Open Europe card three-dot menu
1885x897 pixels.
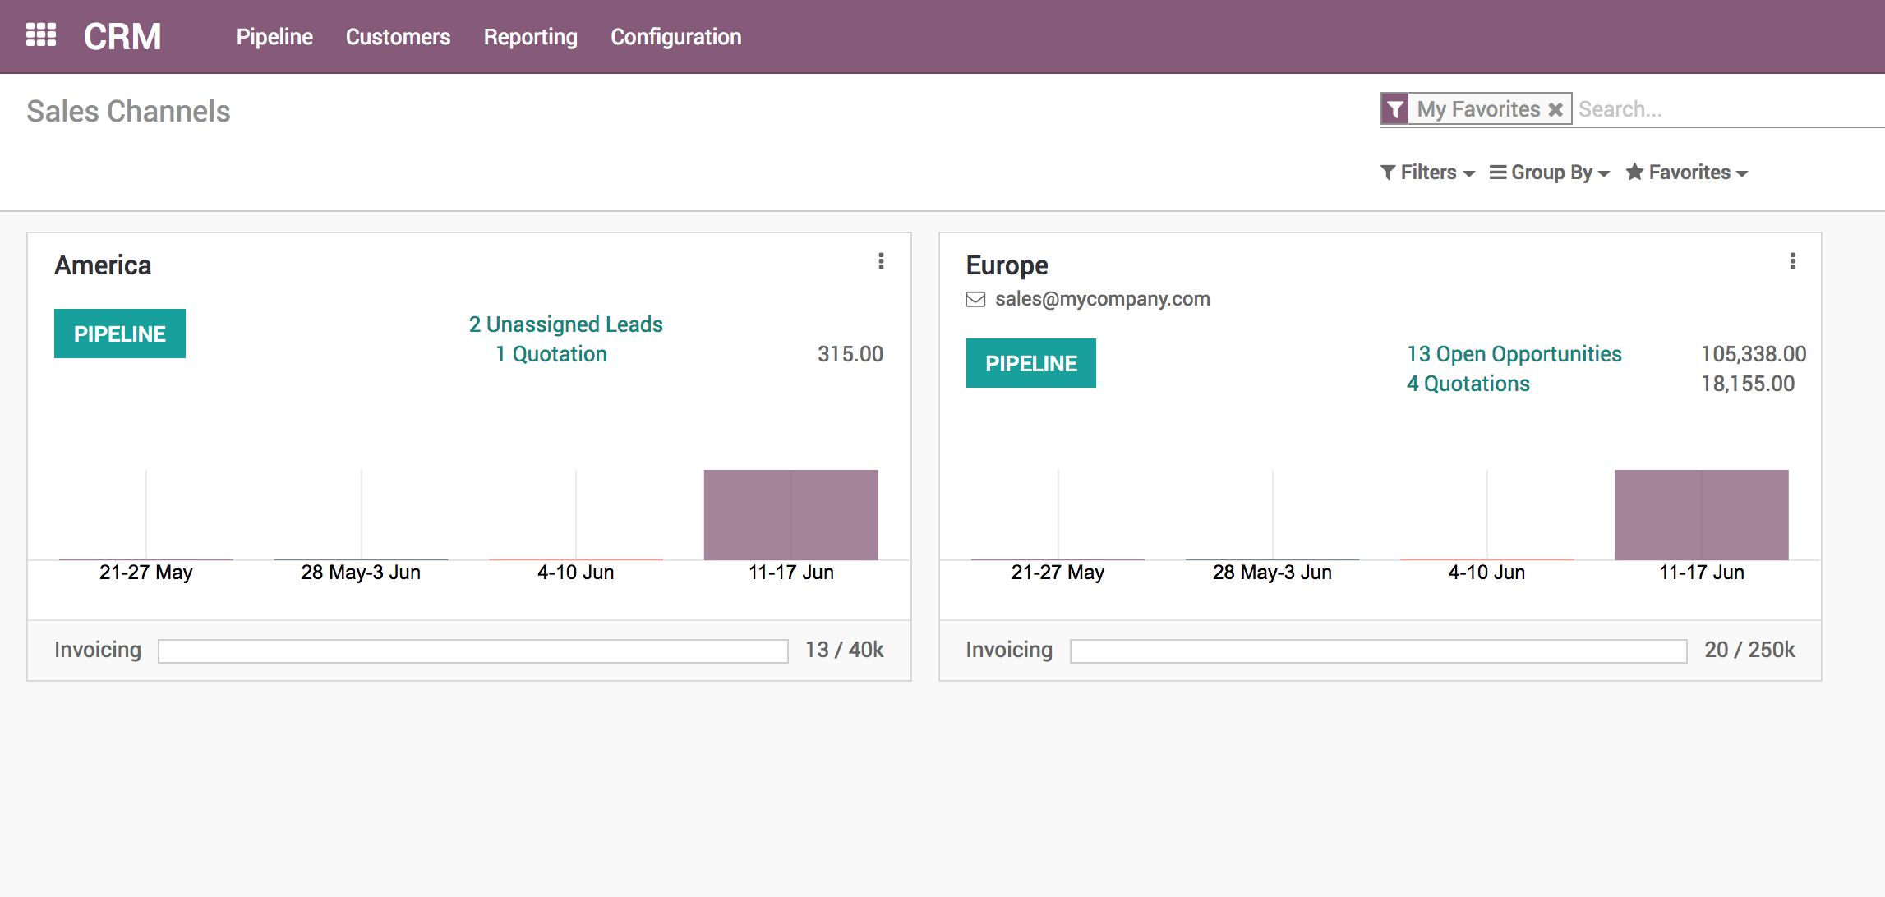pyautogui.click(x=1792, y=261)
